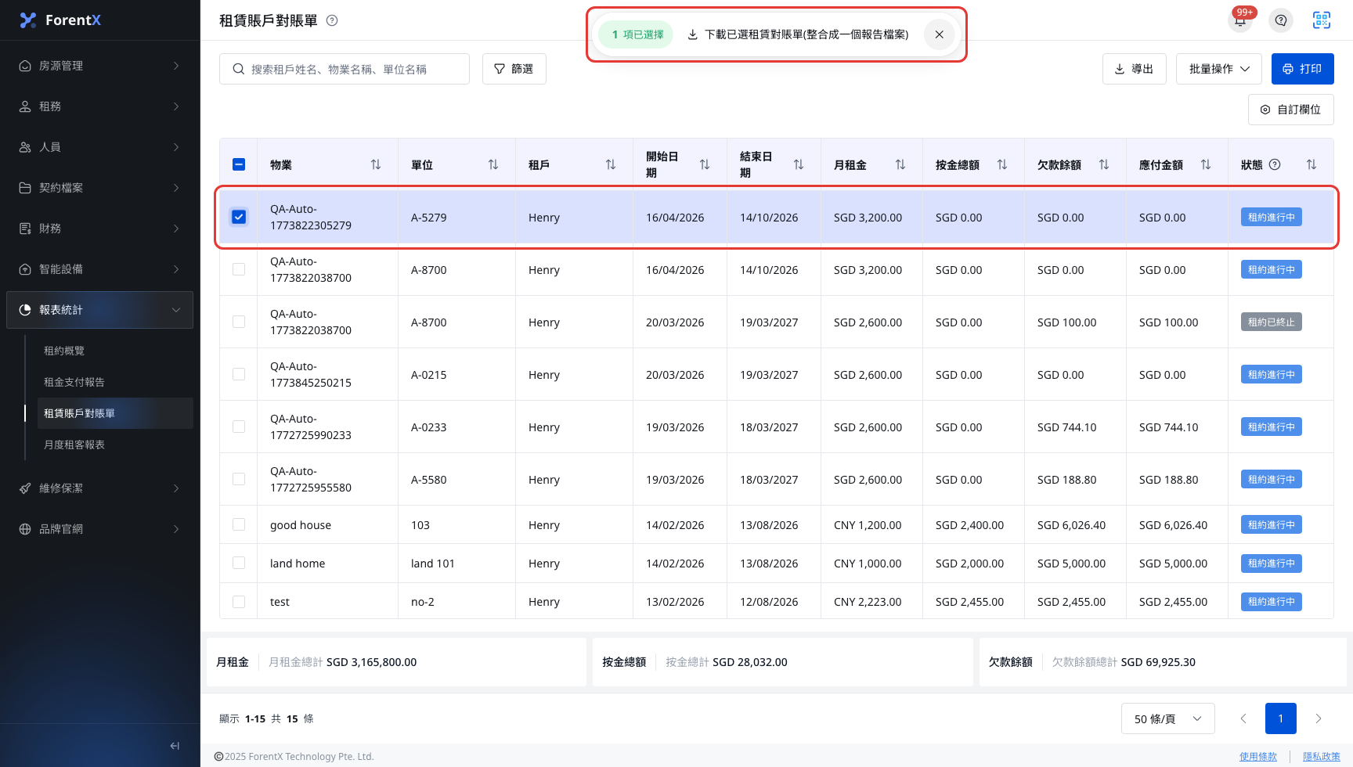Sort the 狀態 column
1353x767 pixels.
(x=1312, y=164)
